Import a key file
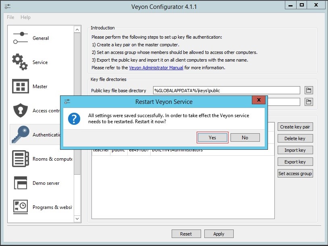The image size is (328, 246). [x=295, y=150]
